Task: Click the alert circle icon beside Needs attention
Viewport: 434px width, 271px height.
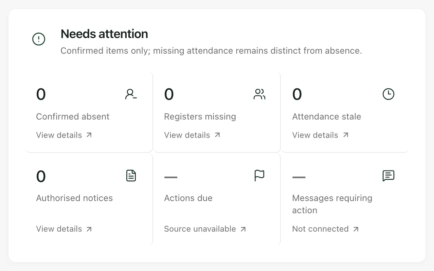Action: point(39,39)
